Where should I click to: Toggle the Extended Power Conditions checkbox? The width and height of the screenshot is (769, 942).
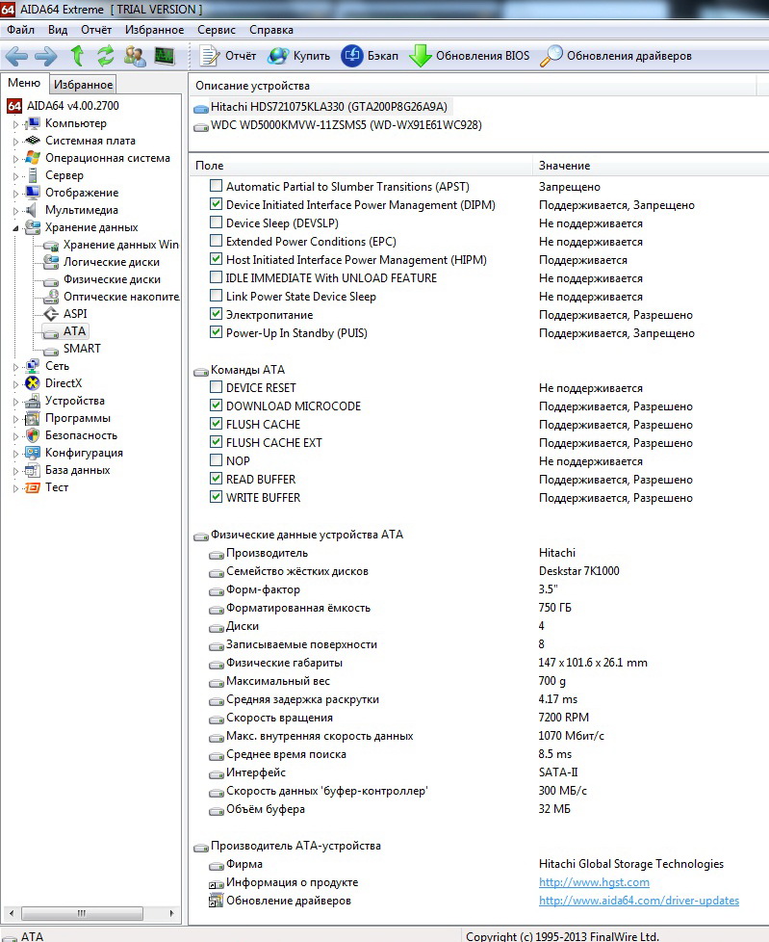click(217, 240)
